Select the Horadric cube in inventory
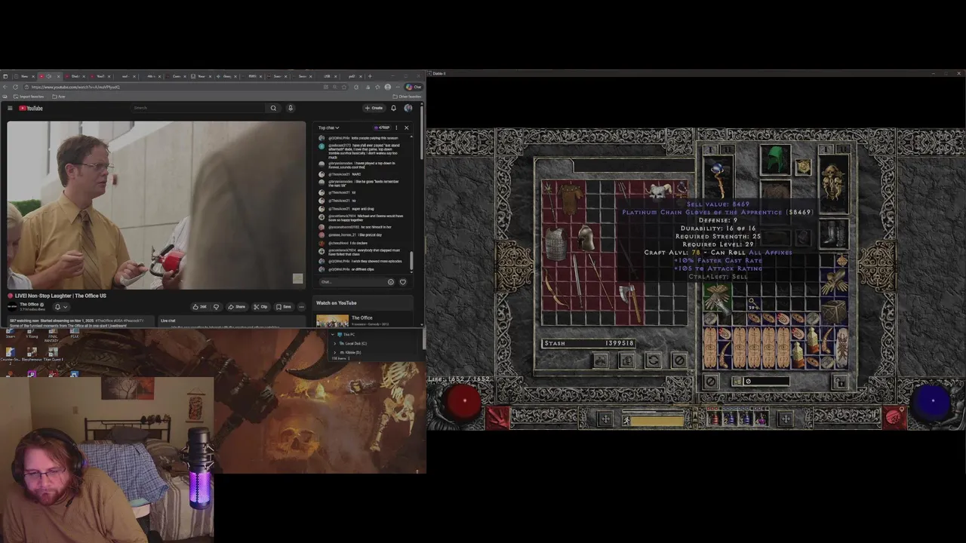 834,310
